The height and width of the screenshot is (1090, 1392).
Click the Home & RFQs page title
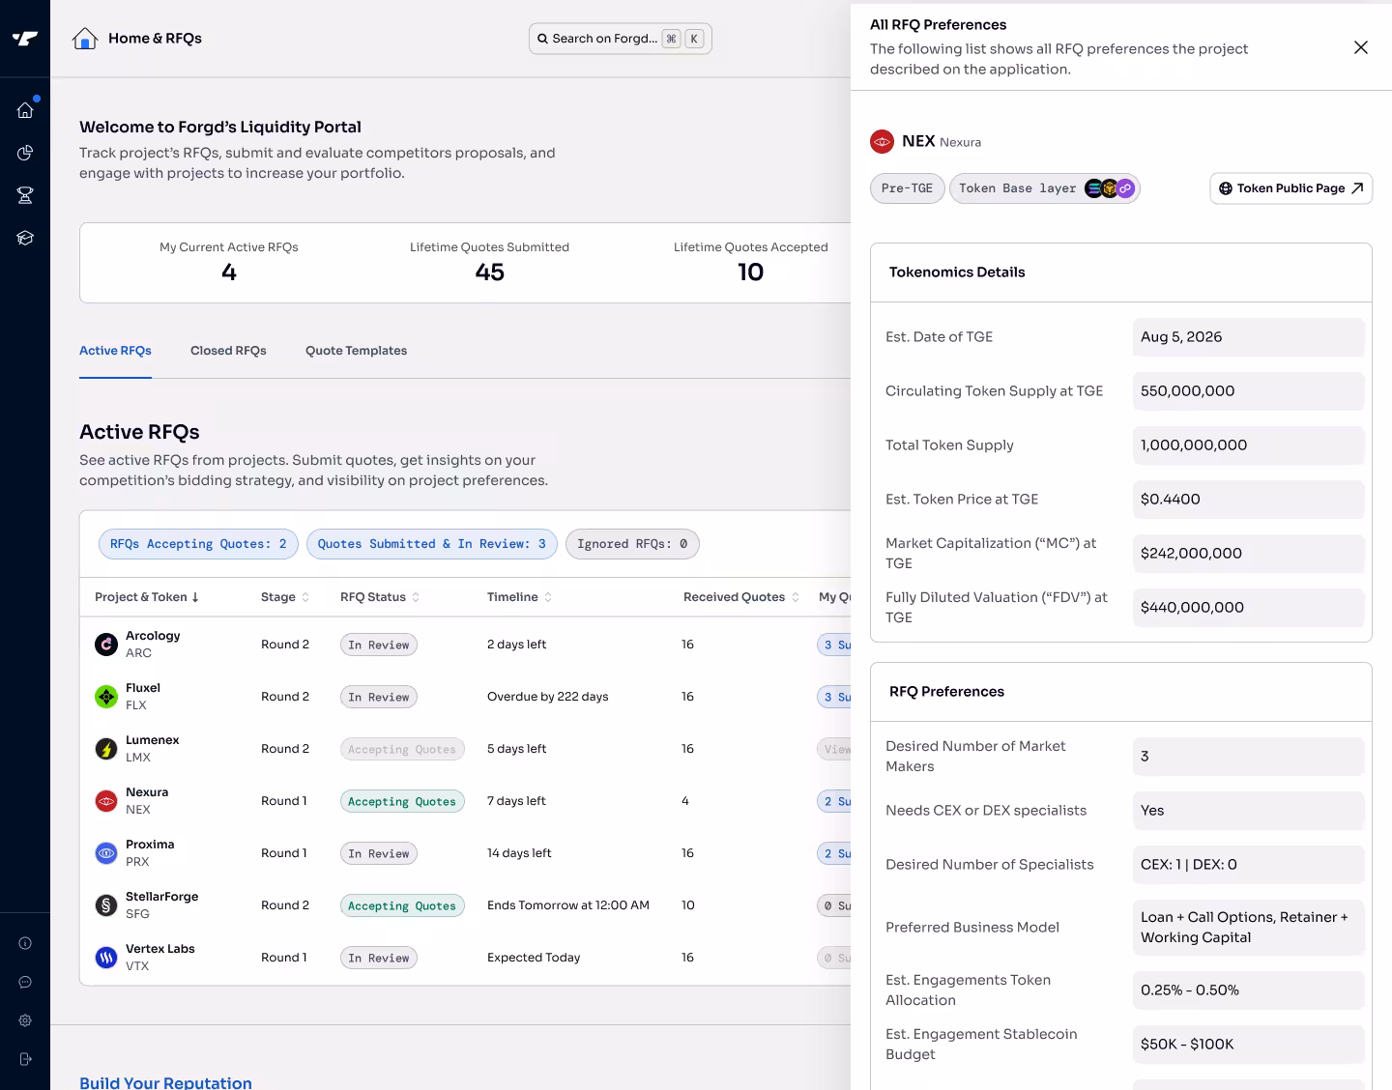(x=155, y=39)
